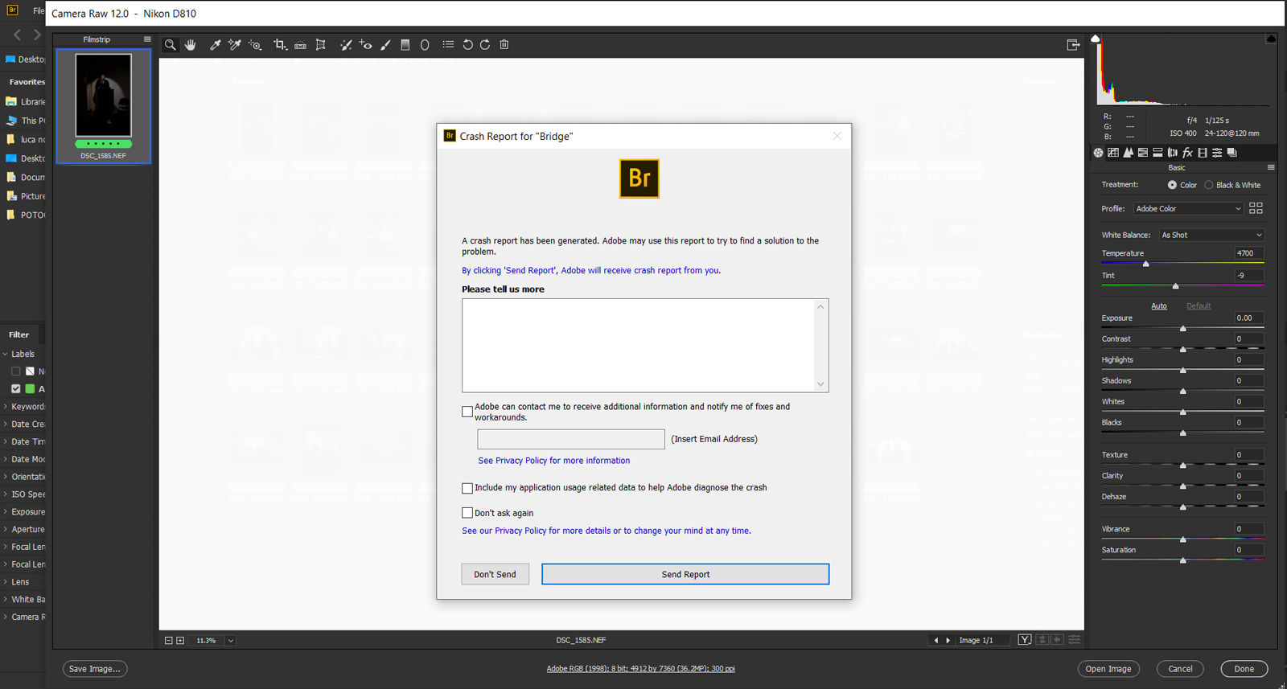This screenshot has height=689, width=1287.
Task: Open the Basic panel flyout menu
Action: coord(1271,168)
